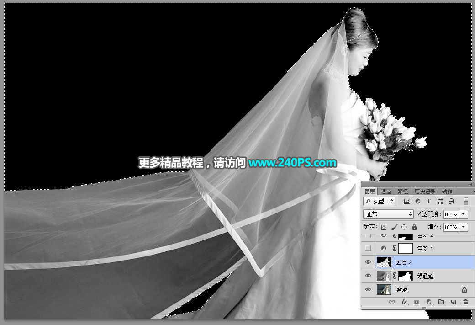
Task: Click the 填充 100% input field
Action: coord(451,227)
